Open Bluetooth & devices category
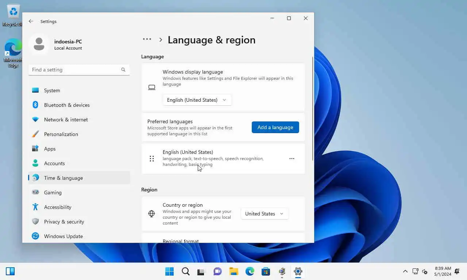This screenshot has width=467, height=280. [79, 105]
